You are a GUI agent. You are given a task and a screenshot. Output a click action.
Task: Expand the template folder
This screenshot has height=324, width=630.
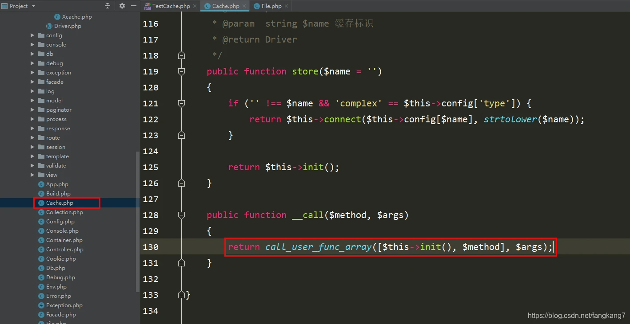[x=32, y=156]
